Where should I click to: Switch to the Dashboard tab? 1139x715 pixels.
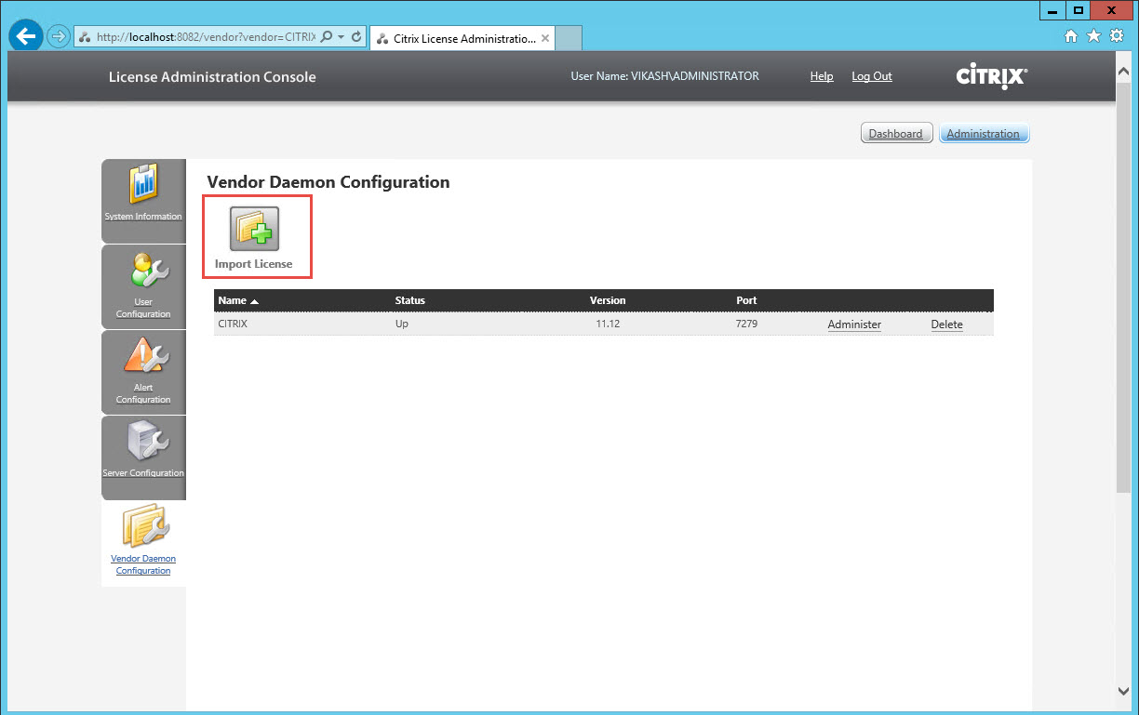pyautogui.click(x=895, y=134)
